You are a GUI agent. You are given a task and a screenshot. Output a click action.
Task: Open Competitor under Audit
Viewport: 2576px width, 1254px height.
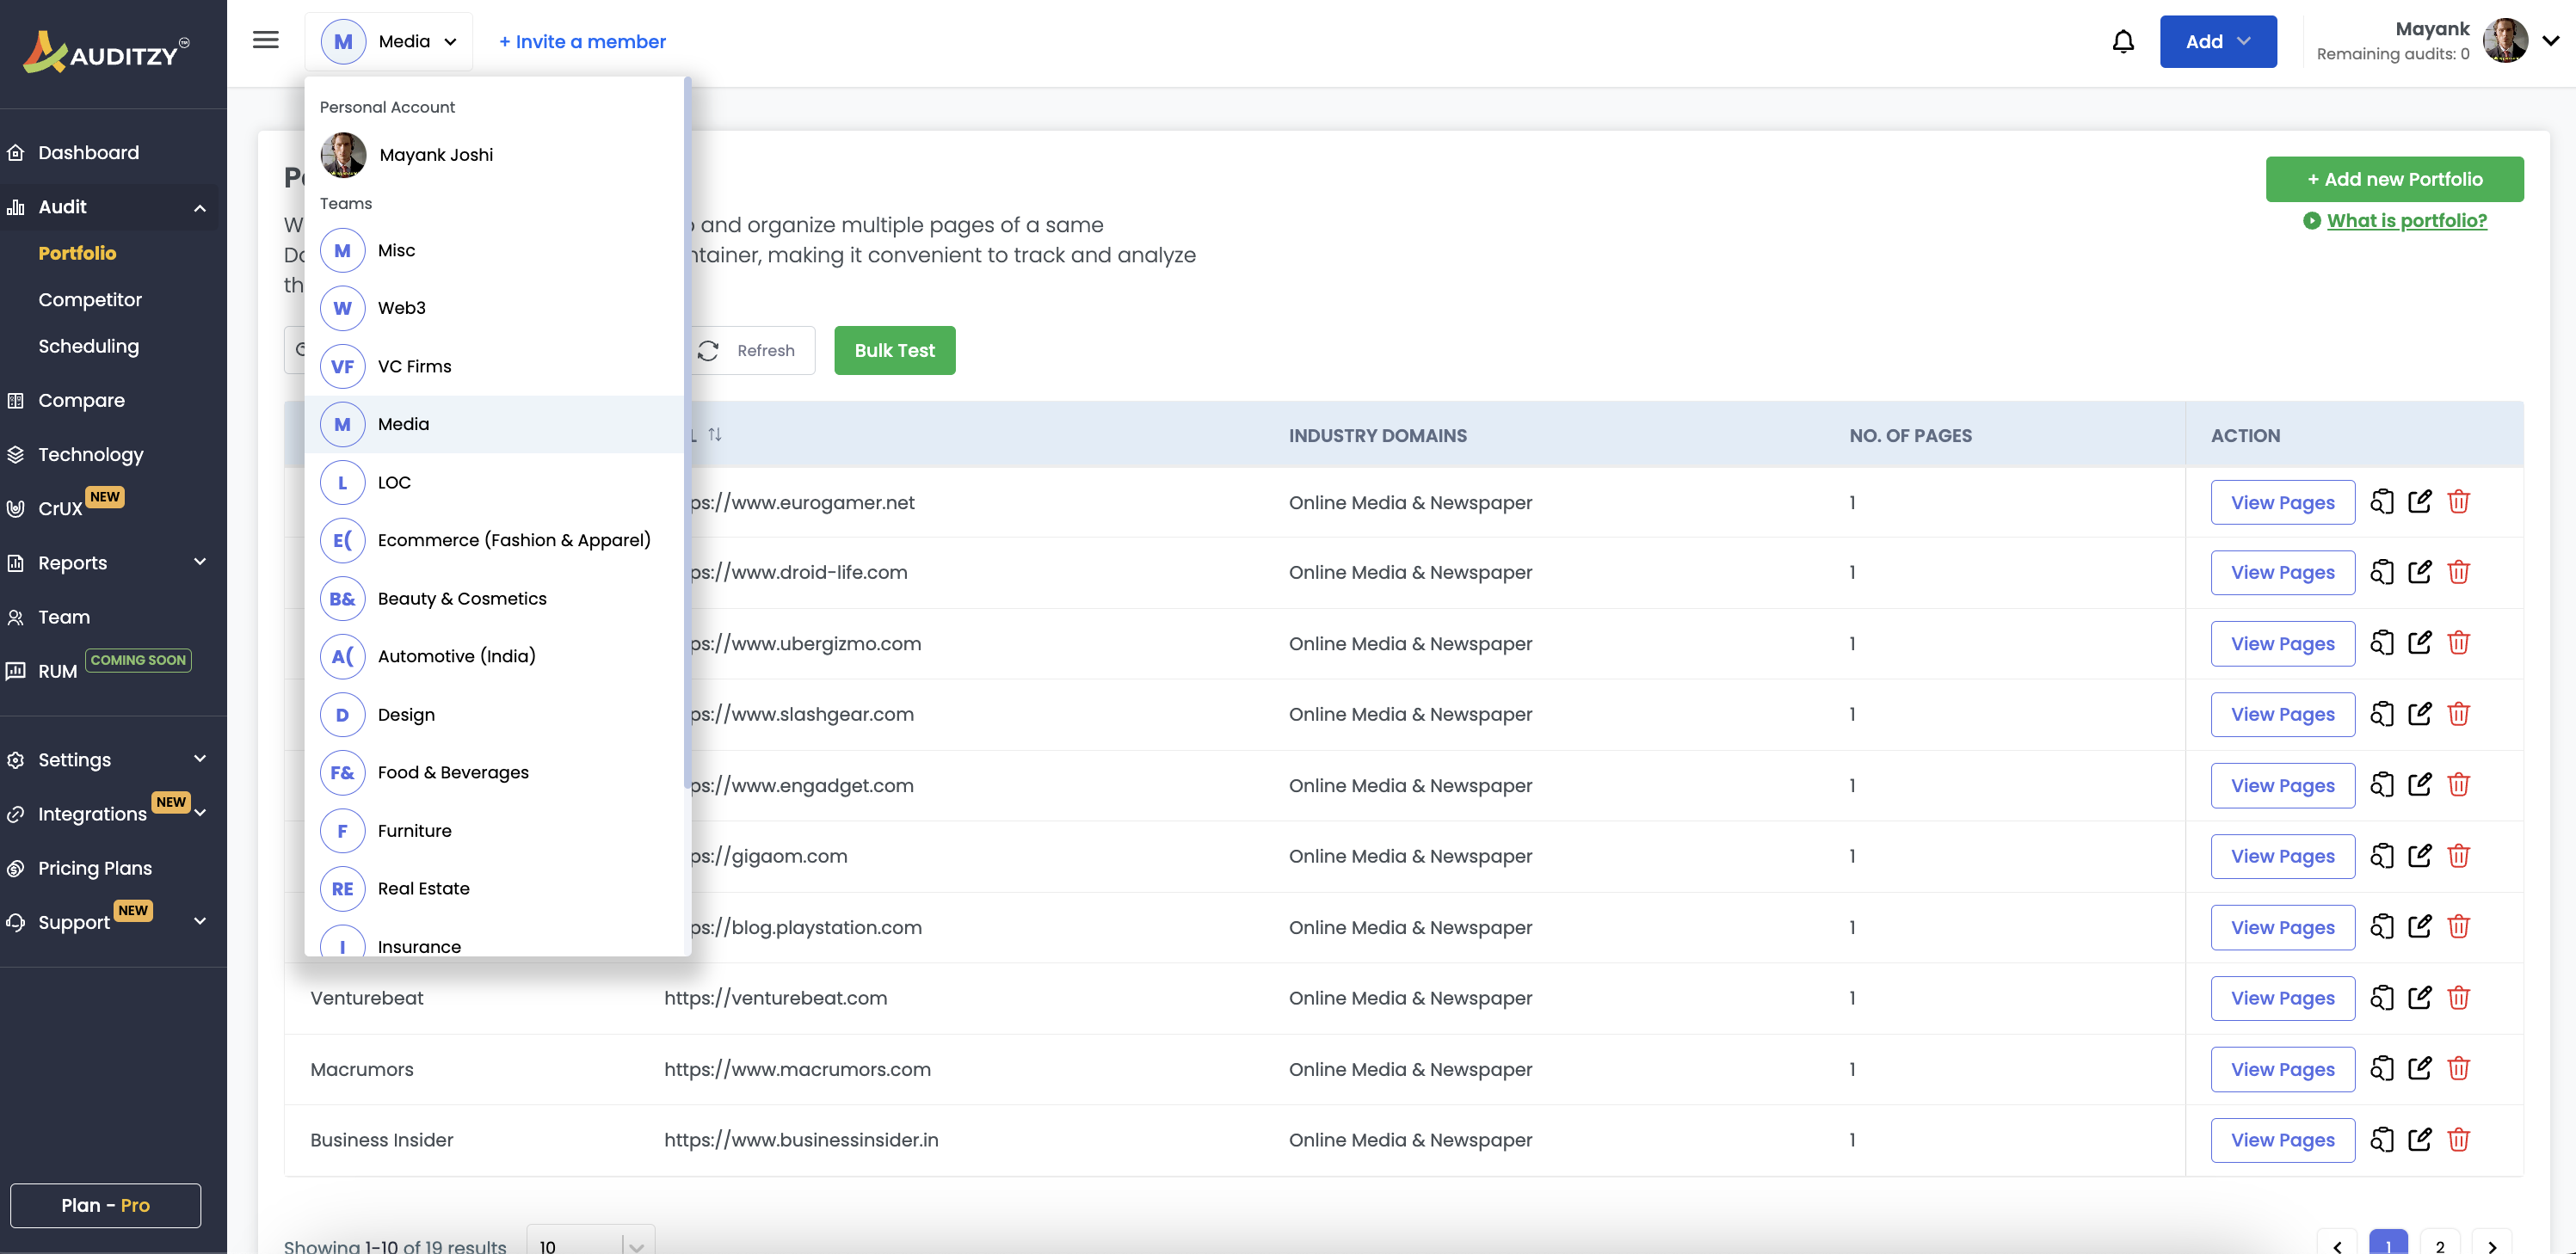coord(90,299)
